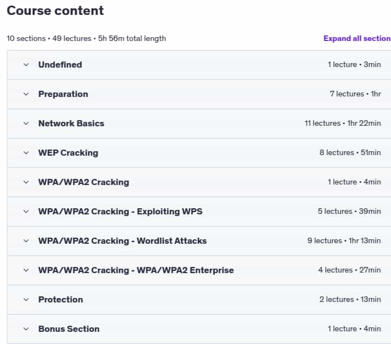Select 'WPA/WPA2 Cracking - Wordlist Attacks' title
The image size is (391, 344).
coord(123,241)
